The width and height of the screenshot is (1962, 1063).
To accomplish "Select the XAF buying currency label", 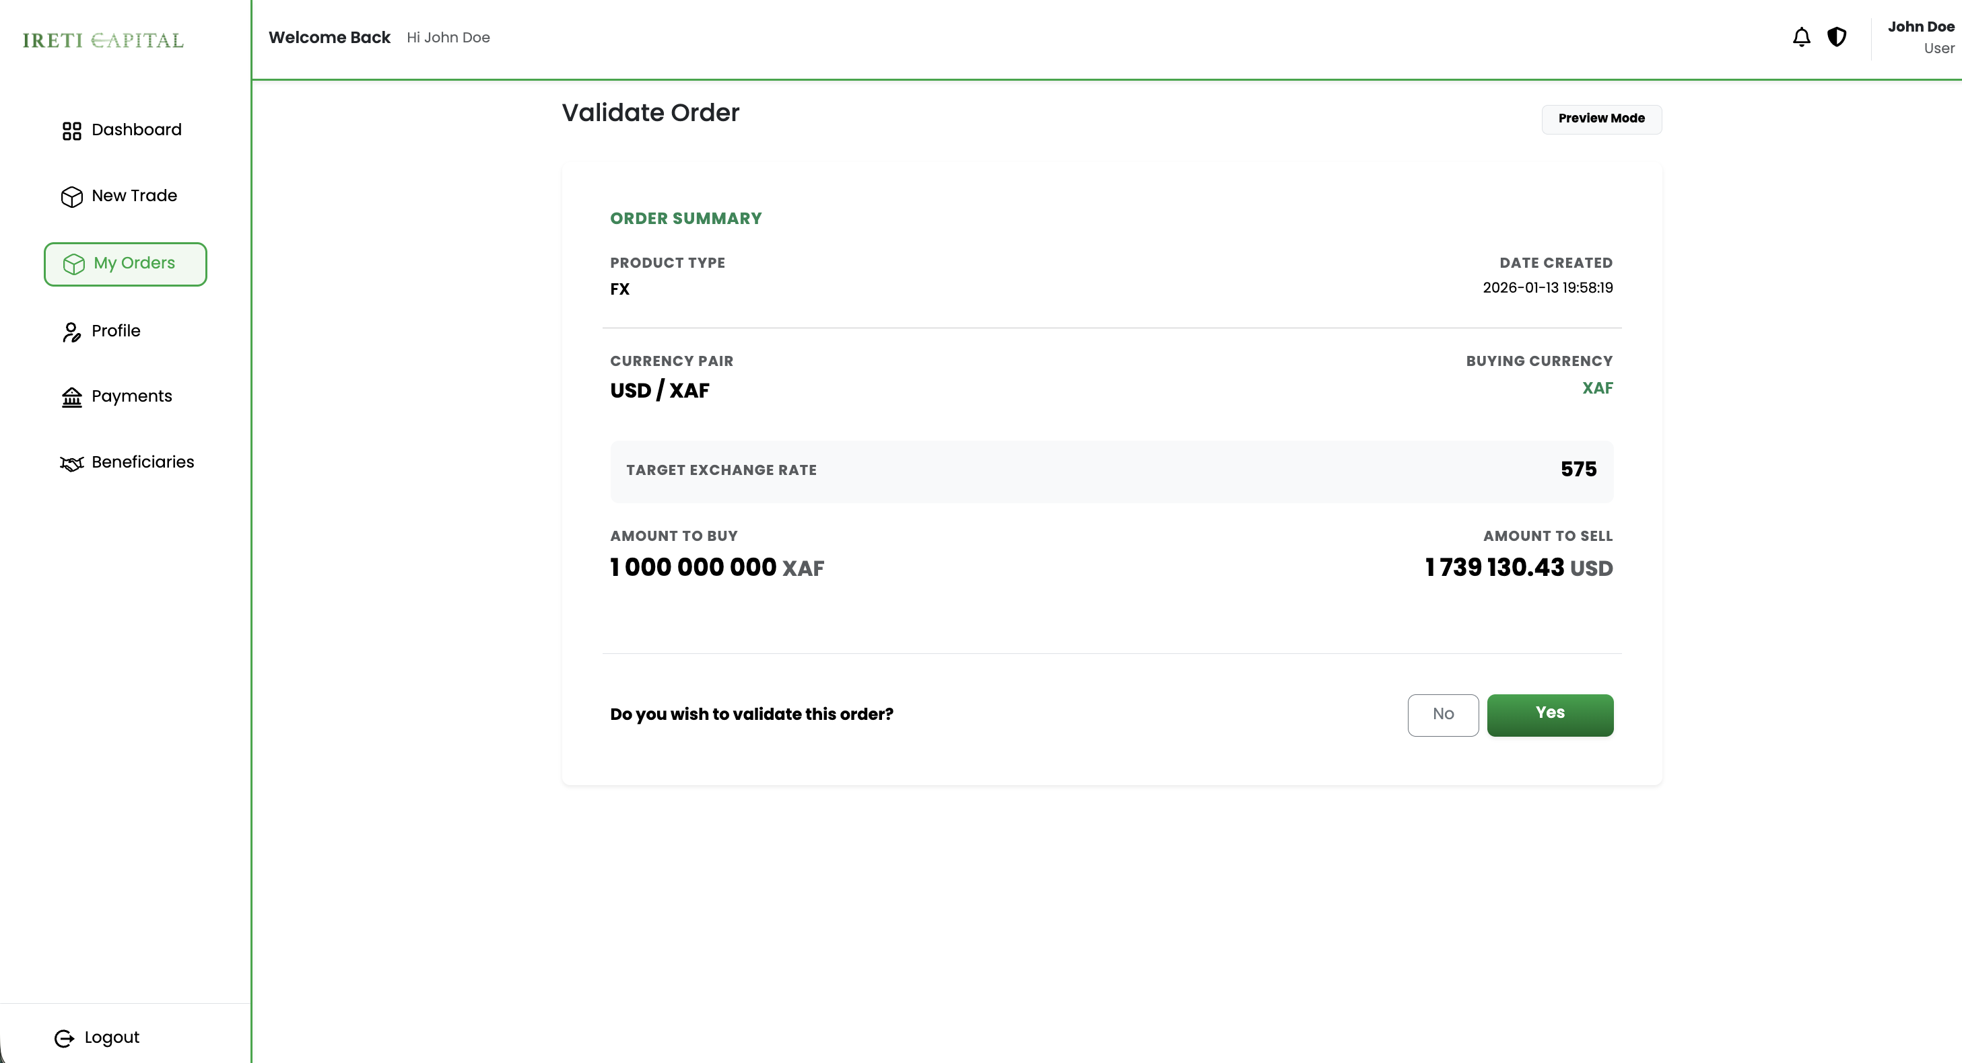I will 1597,388.
